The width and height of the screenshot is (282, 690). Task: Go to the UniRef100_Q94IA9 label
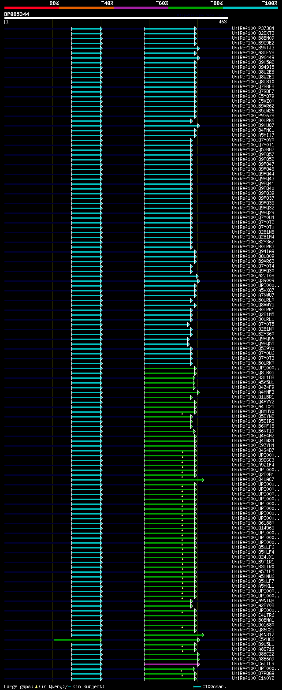(x=253, y=252)
